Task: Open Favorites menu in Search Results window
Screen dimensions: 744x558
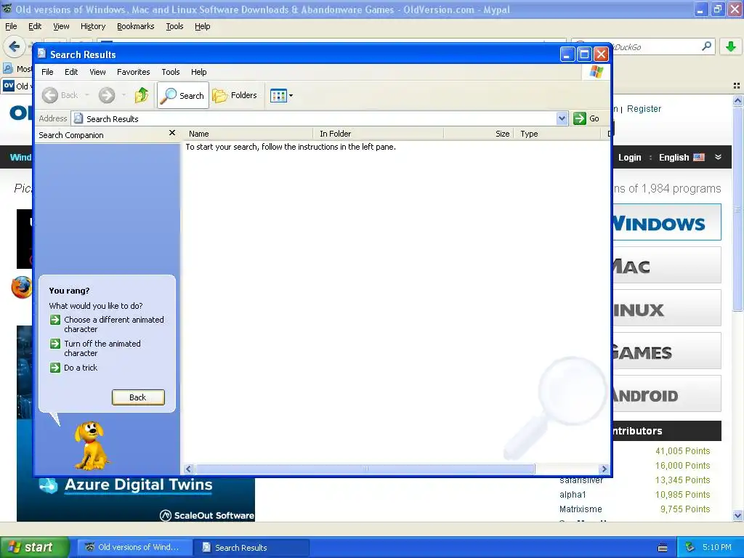Action: point(134,72)
